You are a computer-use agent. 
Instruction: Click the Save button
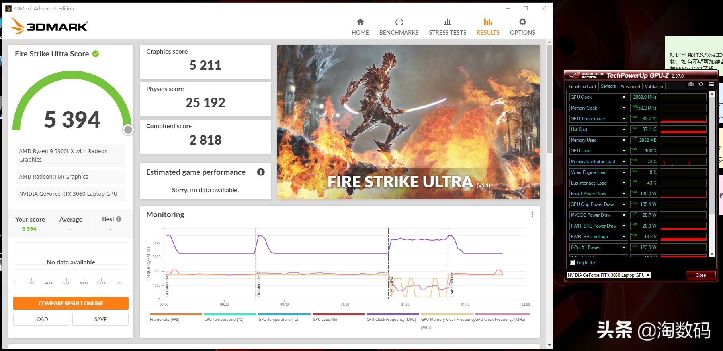pos(100,319)
